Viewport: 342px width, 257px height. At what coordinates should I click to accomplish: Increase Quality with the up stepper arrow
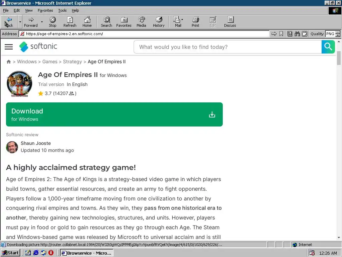point(338,32)
